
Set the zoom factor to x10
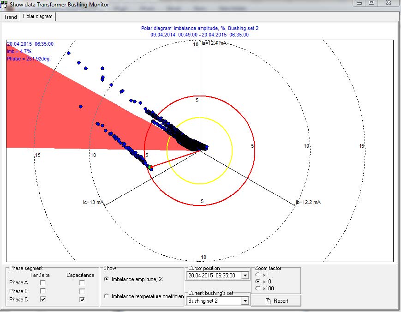(258, 282)
